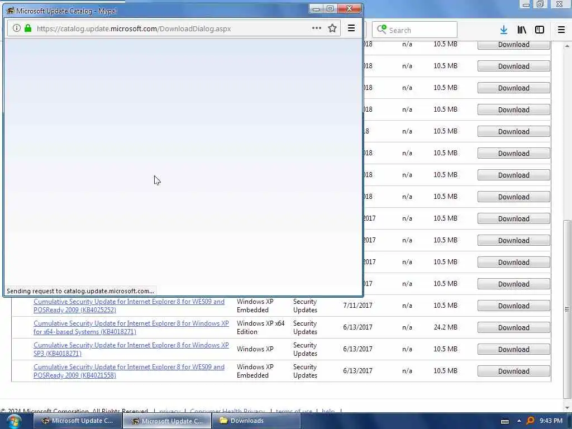This screenshot has height=429, width=572.
Task: Switch to first Microsoft Update Catalog taskbar window
Action: 77,421
